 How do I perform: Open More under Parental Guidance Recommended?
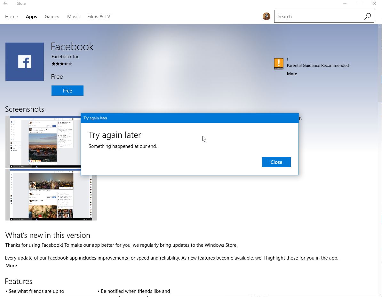pyautogui.click(x=292, y=74)
